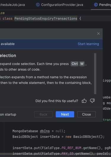Click the thumbs up icon
Image resolution: width=111 pixels, height=157 pixels.
84,101
